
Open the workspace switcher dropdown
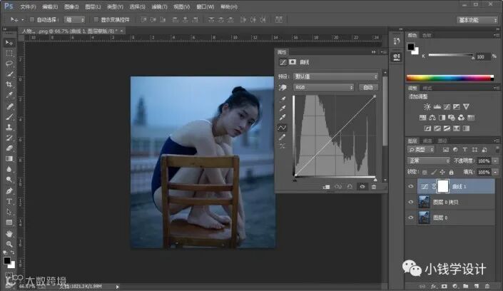point(477,20)
